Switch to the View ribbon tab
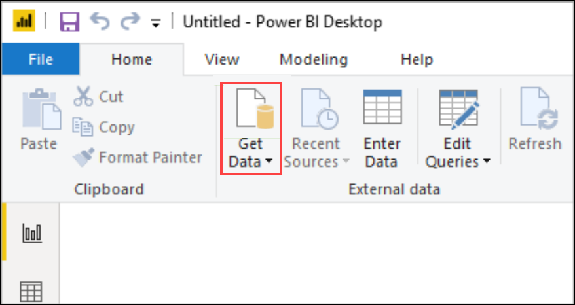Viewport: 575px width, 305px height. pyautogui.click(x=221, y=60)
